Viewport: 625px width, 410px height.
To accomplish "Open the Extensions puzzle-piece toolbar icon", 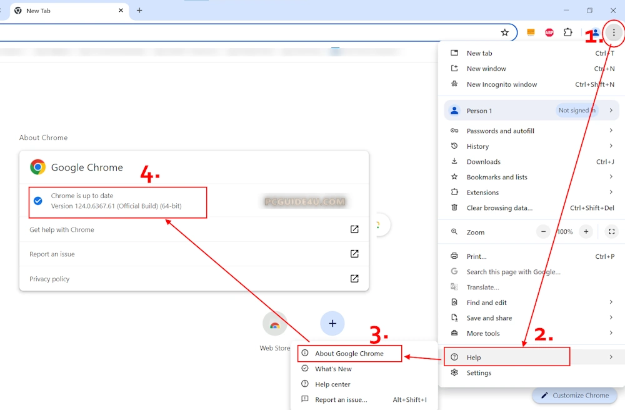I will pyautogui.click(x=568, y=32).
